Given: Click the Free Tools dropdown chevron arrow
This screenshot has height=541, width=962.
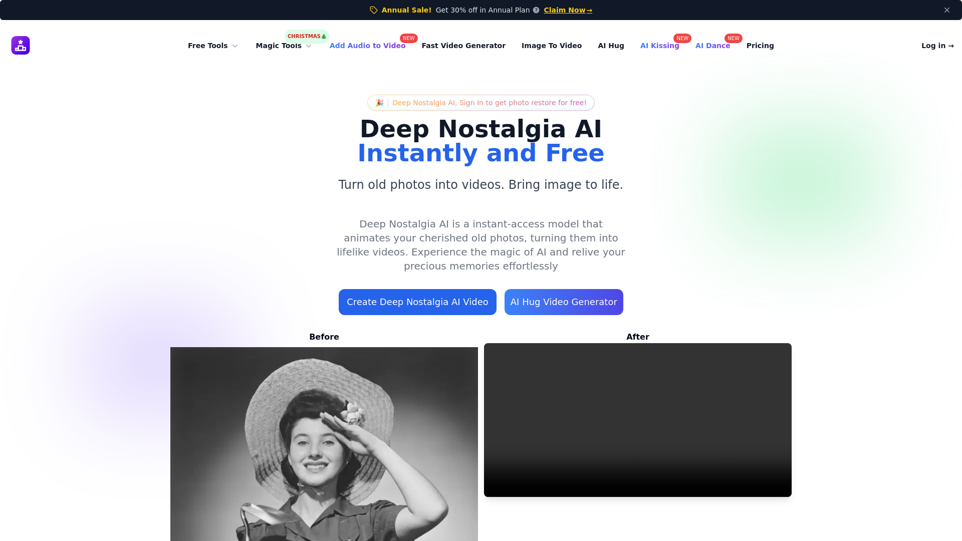Looking at the screenshot, I should click(235, 46).
